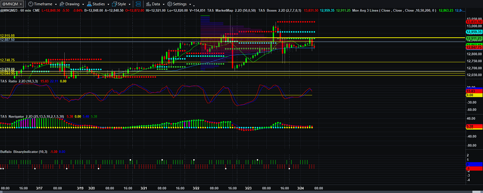Expand the Data dropdown arrow

163,4
